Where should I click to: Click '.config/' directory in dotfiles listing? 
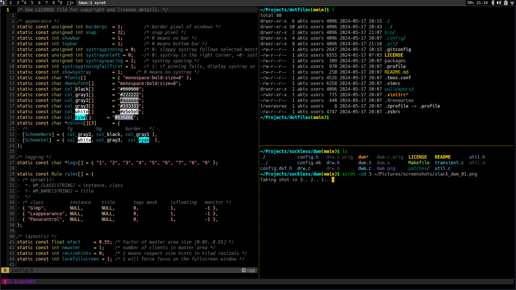(x=395, y=38)
